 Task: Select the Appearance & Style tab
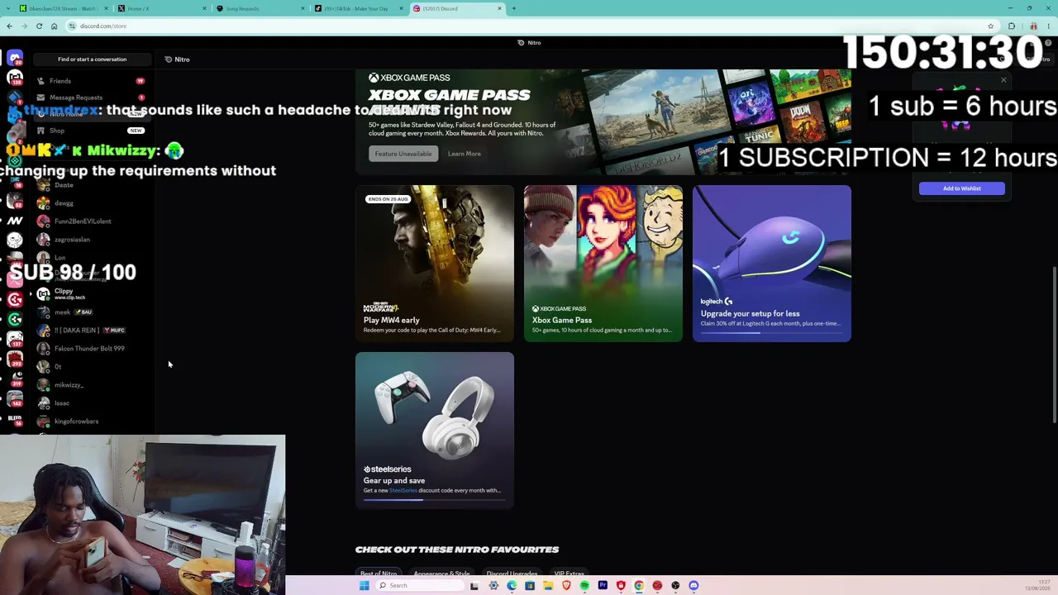(441, 574)
